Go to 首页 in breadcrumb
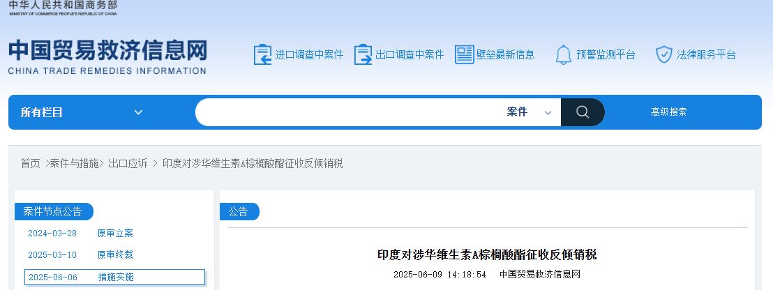Viewport: 773px width, 290px height. coord(30,163)
